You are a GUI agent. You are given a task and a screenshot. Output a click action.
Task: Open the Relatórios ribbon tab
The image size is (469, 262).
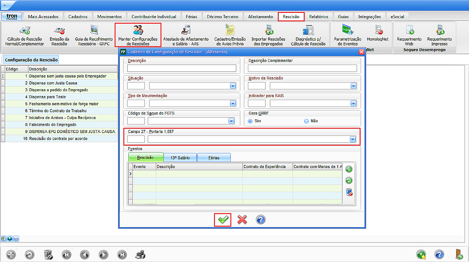319,17
